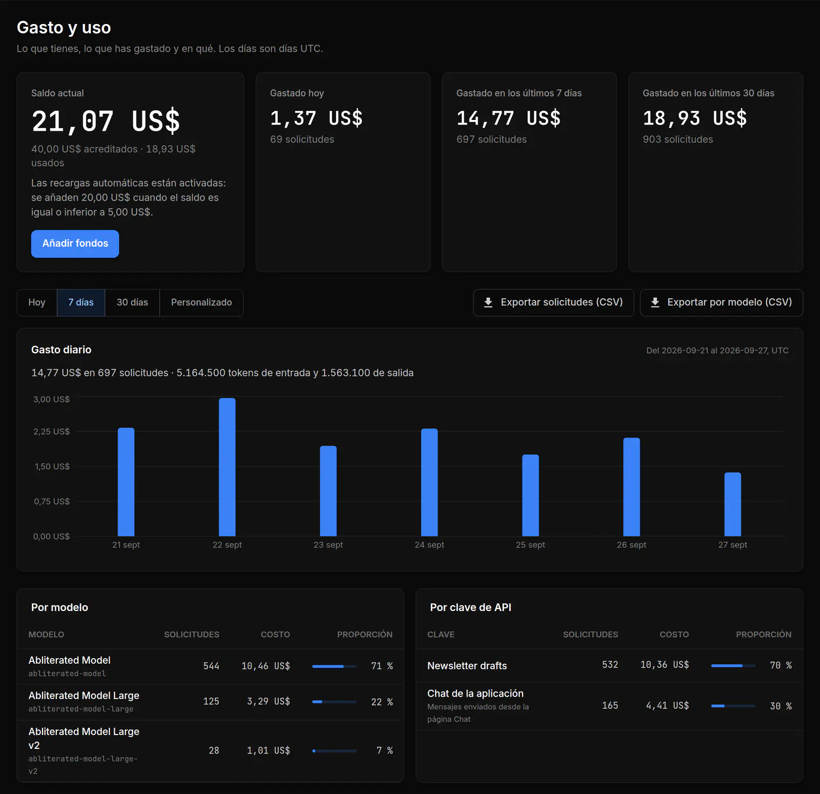Click the 22 sept bar in chart

227,467
